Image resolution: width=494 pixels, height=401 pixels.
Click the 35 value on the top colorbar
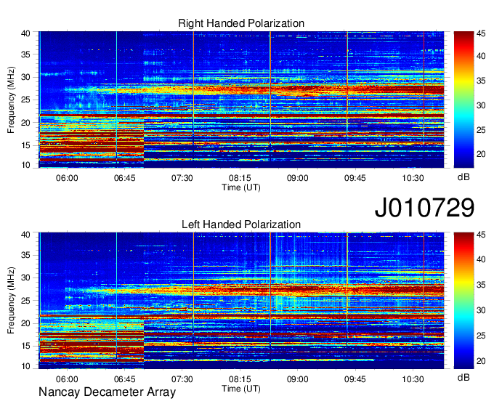coord(481,81)
